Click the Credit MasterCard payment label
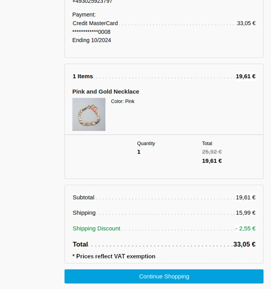 (95, 23)
